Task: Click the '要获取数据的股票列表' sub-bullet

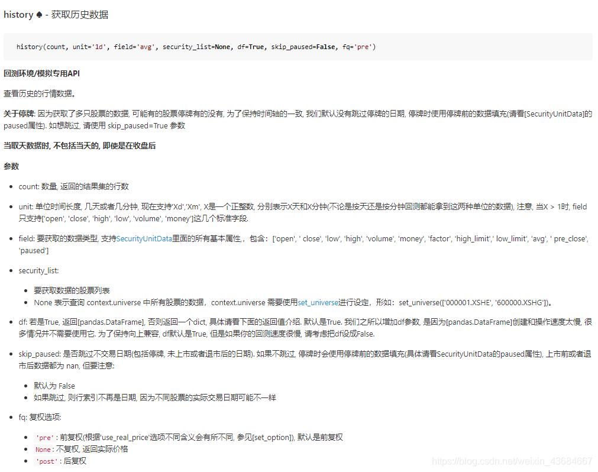Action: (72, 290)
